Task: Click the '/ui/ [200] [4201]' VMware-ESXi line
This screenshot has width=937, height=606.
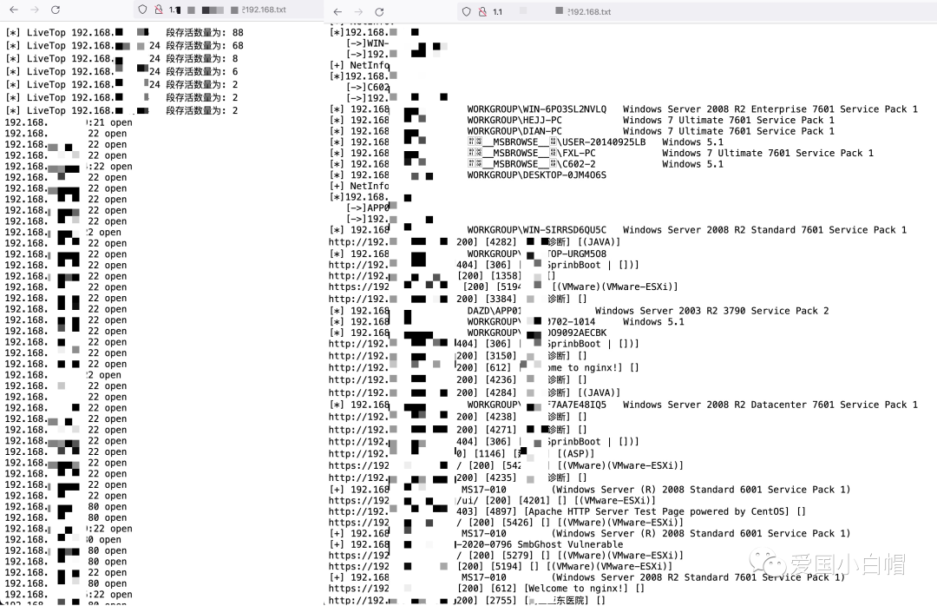Action: pos(492,500)
